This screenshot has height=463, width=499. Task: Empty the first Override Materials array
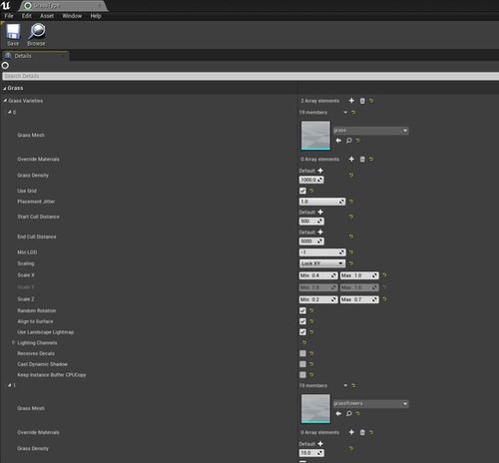pyautogui.click(x=362, y=160)
